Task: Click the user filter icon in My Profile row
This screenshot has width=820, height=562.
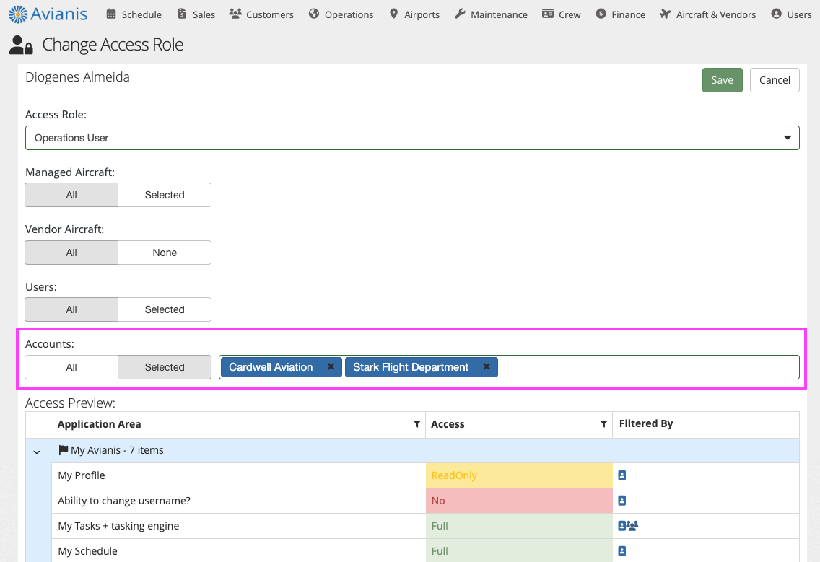Action: 622,475
